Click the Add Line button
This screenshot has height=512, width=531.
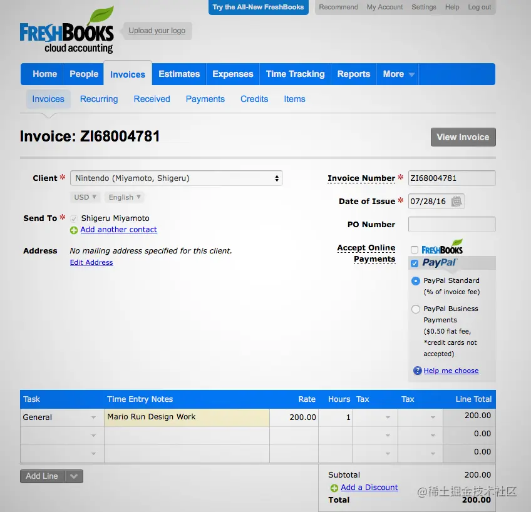(x=43, y=476)
